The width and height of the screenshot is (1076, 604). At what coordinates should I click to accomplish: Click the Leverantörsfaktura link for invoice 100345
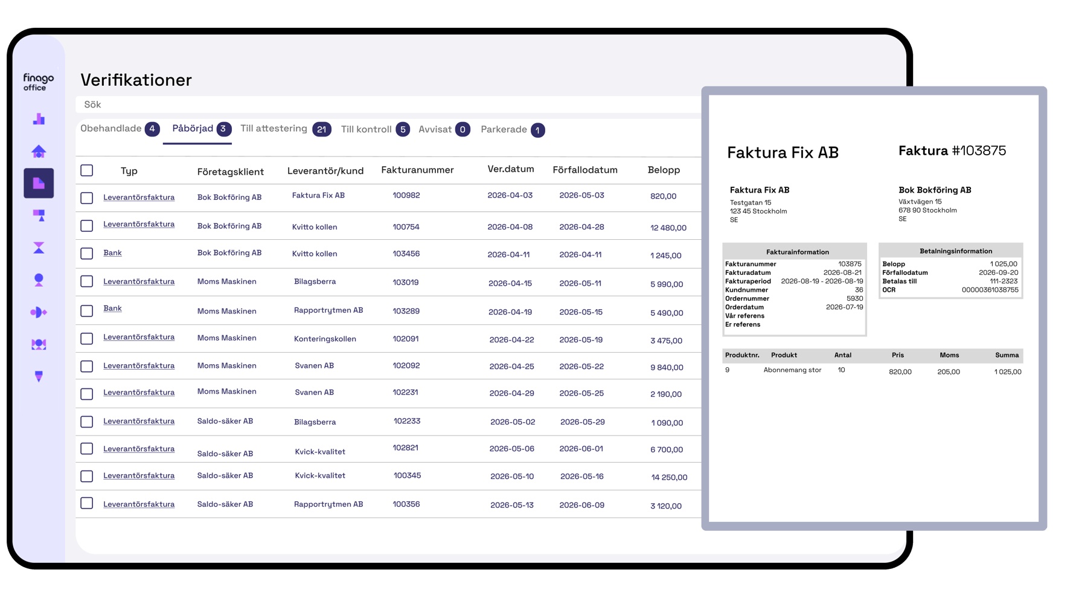pyautogui.click(x=138, y=475)
